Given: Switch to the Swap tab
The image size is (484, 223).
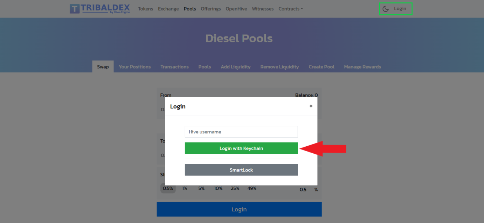Looking at the screenshot, I should [x=103, y=67].
